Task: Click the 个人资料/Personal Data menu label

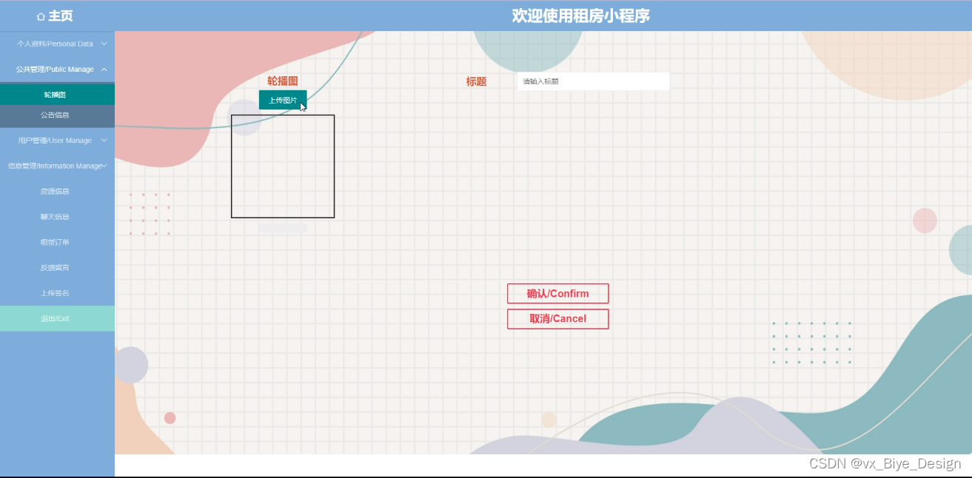Action: point(55,44)
